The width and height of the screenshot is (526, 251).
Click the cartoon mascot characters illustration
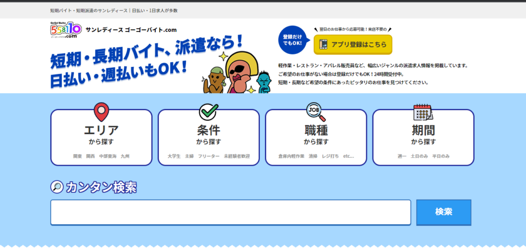point(237,72)
